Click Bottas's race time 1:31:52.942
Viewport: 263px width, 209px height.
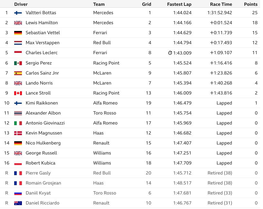pos(220,13)
